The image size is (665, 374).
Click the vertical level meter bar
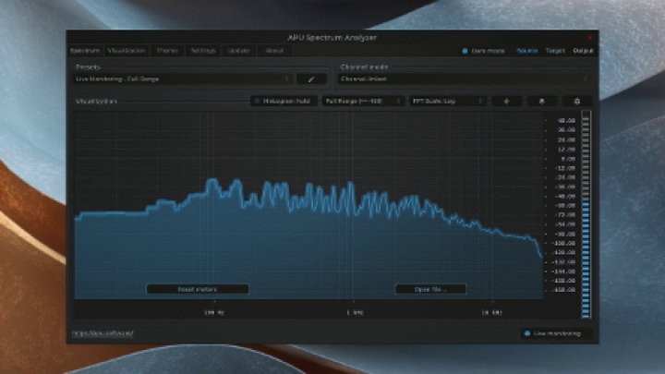click(586, 214)
